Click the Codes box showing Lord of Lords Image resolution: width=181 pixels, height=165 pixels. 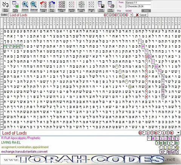69,15
